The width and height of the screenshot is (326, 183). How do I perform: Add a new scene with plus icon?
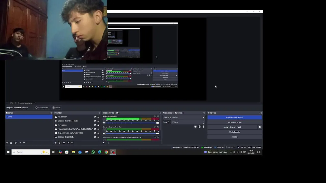(7, 143)
